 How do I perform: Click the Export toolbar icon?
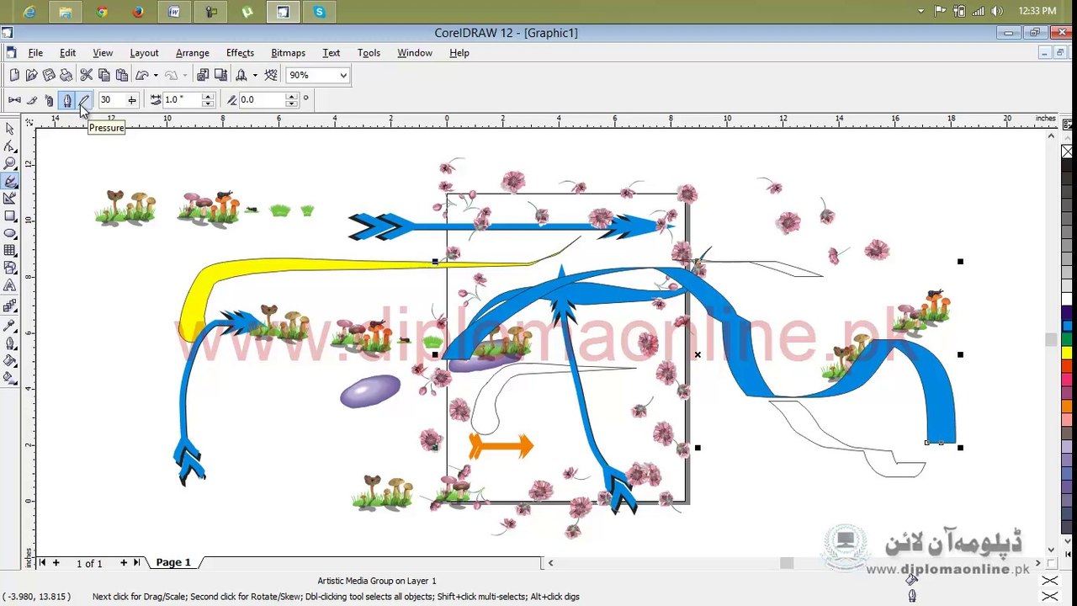220,75
